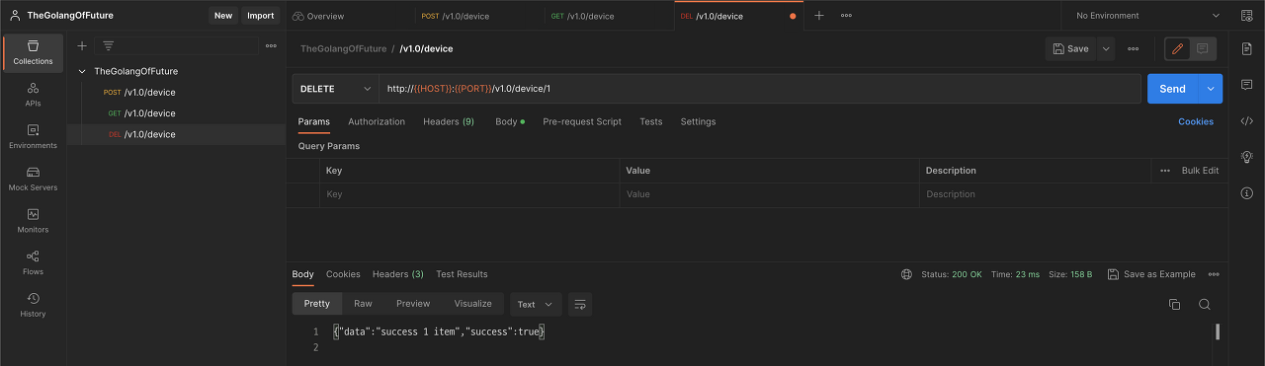Screen dimensions: 1265x366
Task: Select the Headers (9) request tab
Action: pyautogui.click(x=449, y=121)
